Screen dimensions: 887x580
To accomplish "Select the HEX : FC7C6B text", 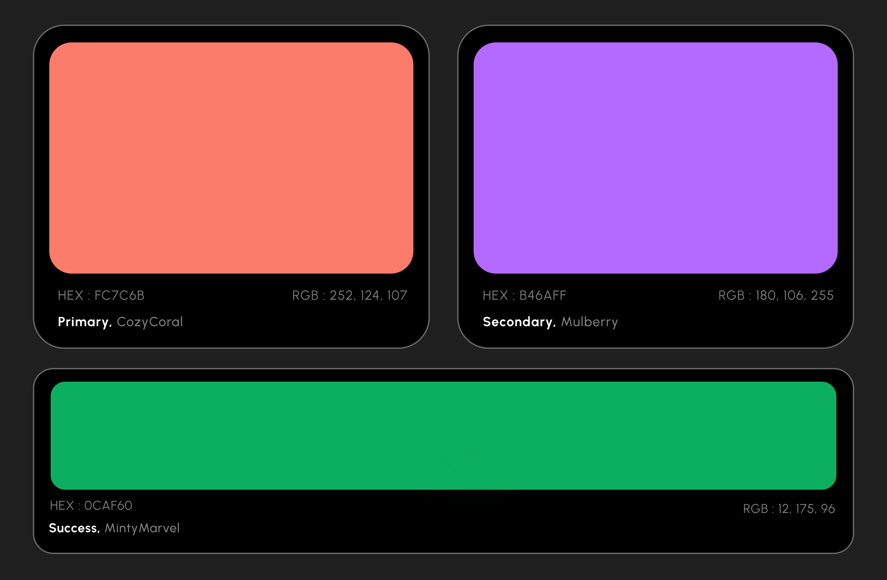I will click(101, 295).
